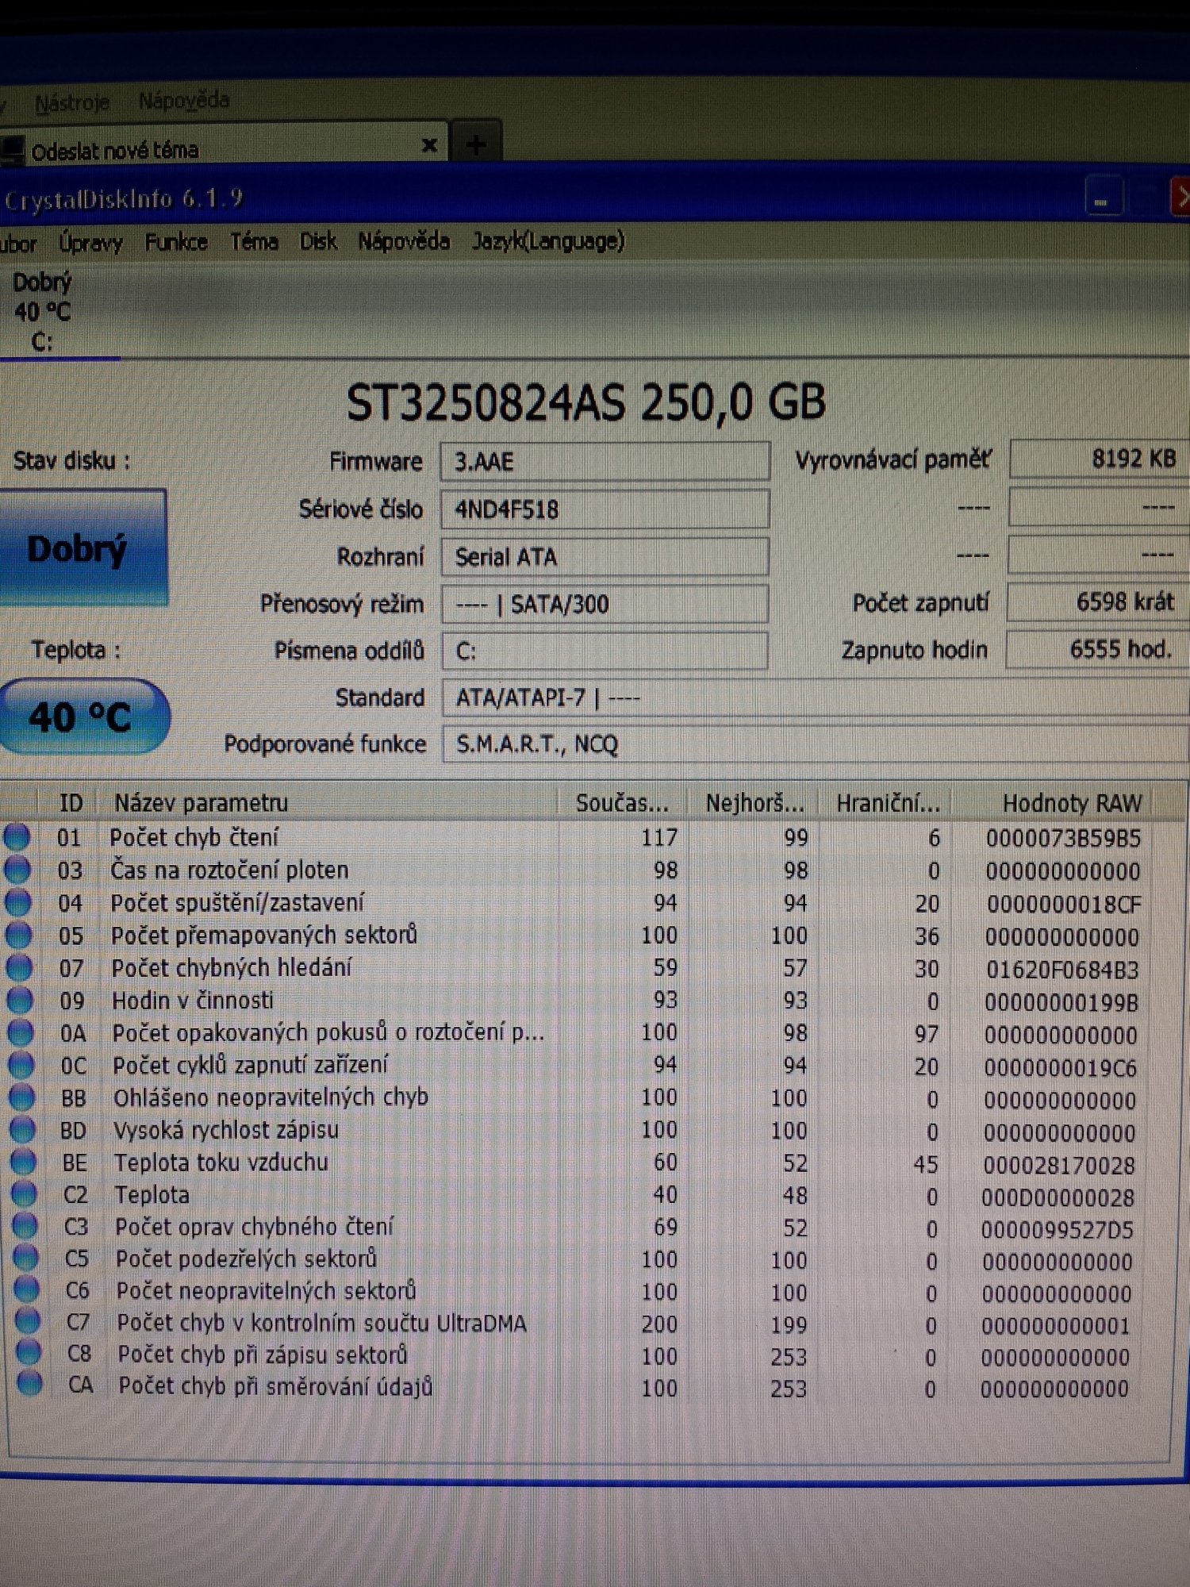Screen dimensions: 1190x1587
Task: Click status orb for Hodin v činnosti
Action: (20, 1000)
